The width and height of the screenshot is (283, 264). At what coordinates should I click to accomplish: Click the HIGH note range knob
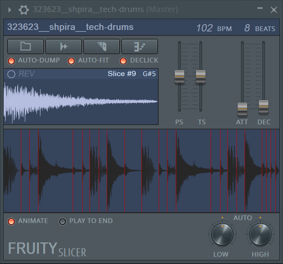pos(260,234)
